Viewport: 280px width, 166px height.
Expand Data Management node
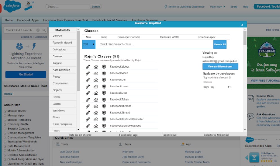click(x=5, y=146)
